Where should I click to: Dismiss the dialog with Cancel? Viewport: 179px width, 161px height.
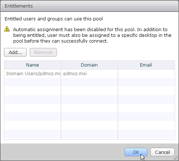click(x=163, y=152)
